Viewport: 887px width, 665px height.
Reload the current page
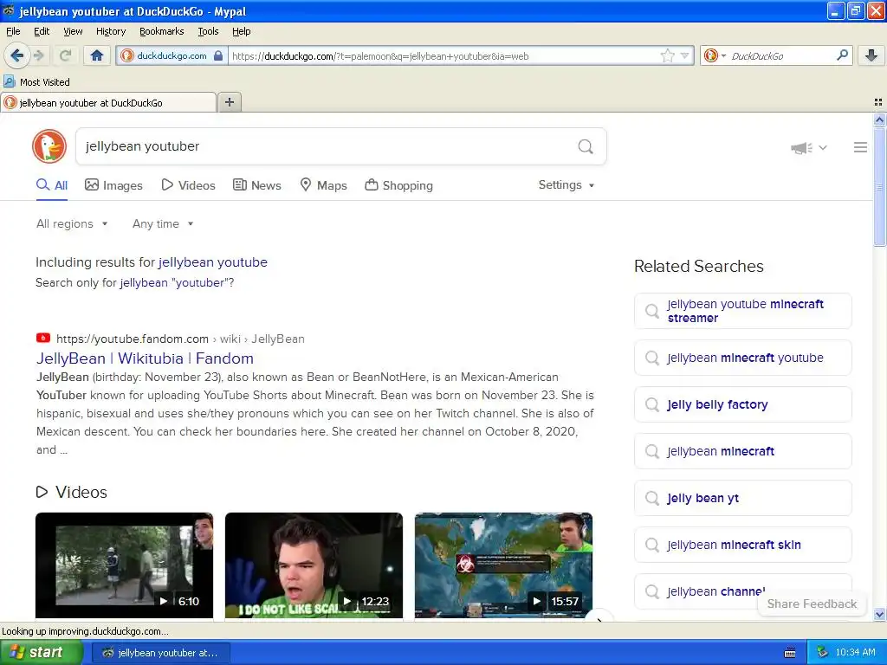[x=65, y=55]
